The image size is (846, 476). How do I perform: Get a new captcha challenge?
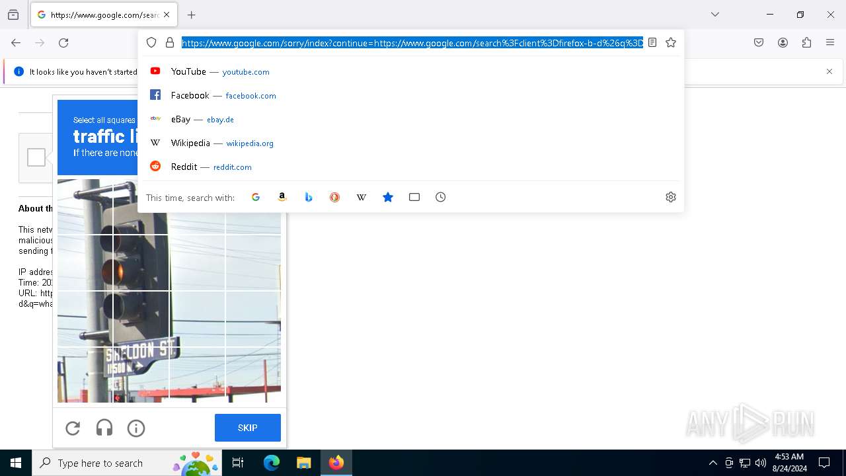click(73, 428)
